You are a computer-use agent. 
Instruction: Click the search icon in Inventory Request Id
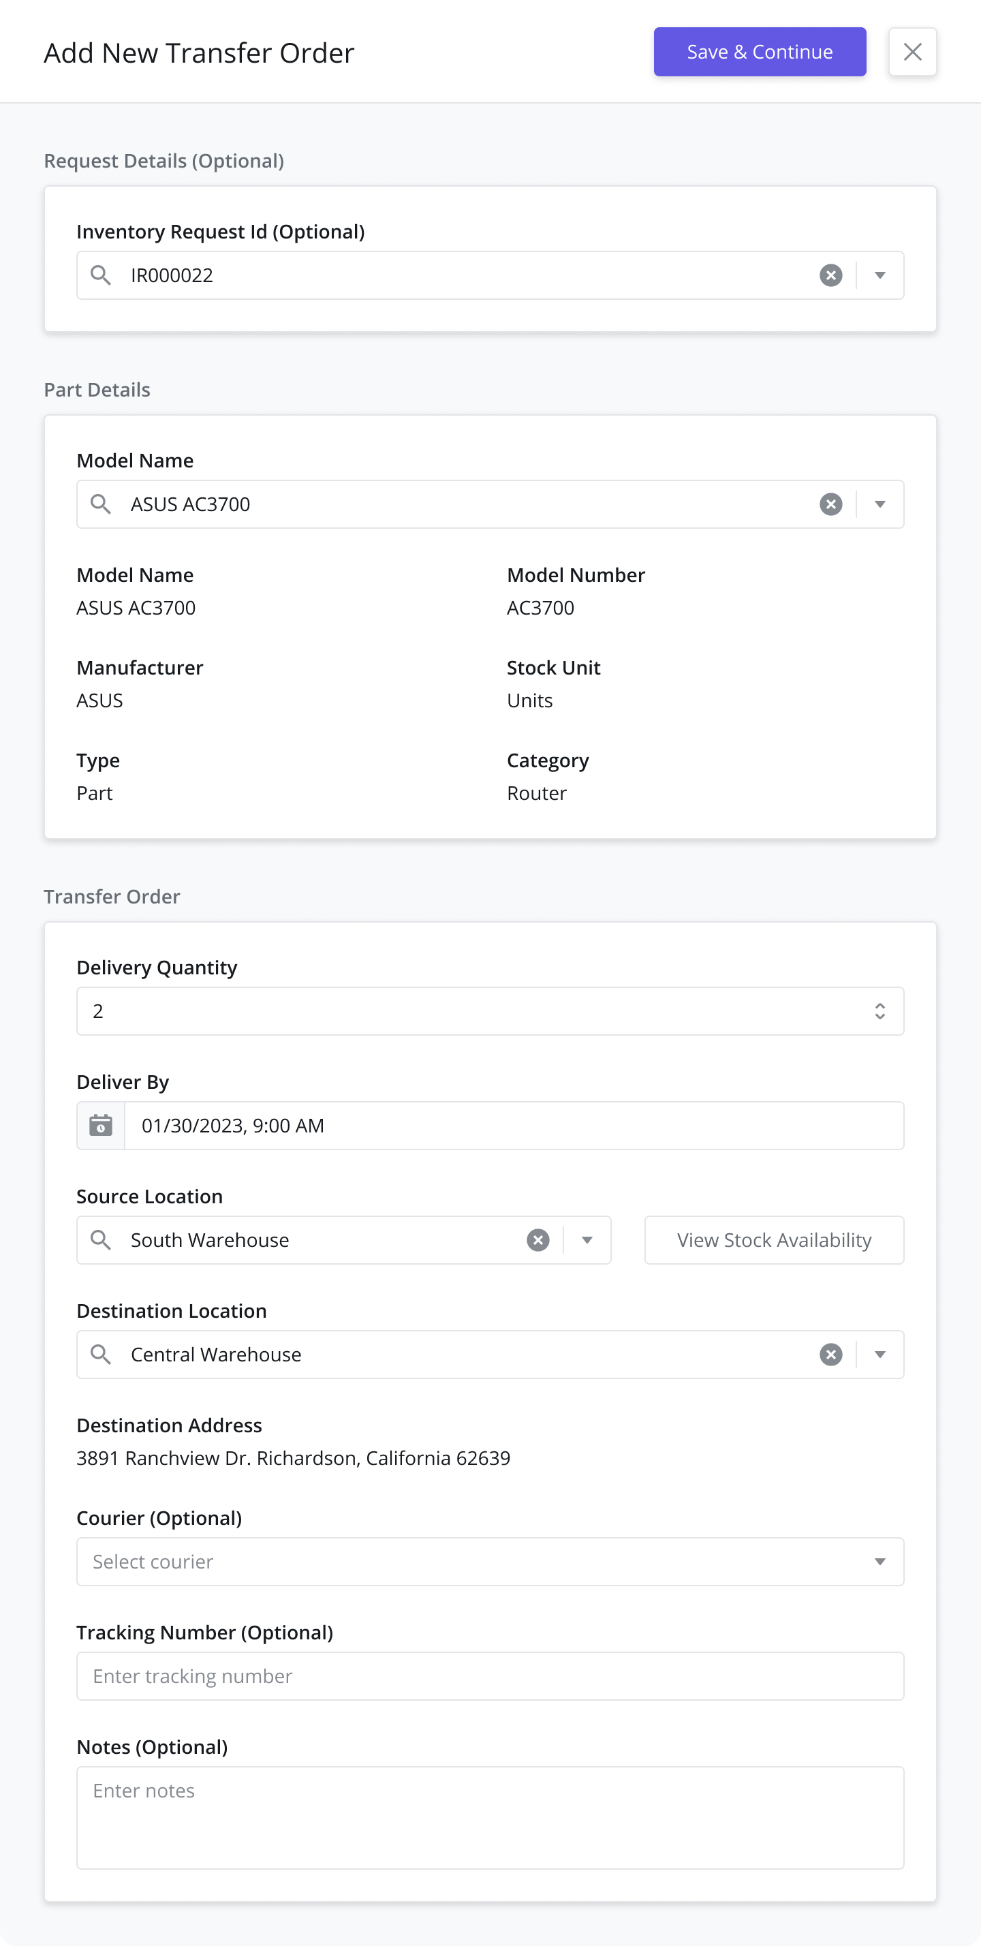pos(100,275)
